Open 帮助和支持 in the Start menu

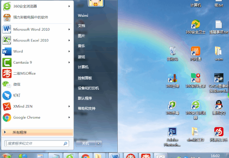click(87, 108)
